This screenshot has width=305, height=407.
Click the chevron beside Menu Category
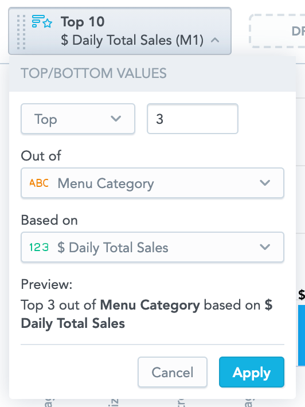[x=265, y=183]
